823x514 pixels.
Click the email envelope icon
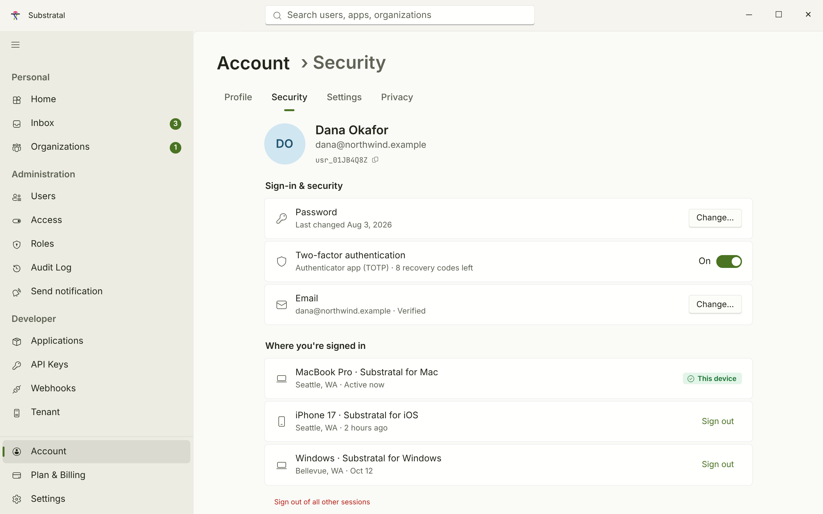pyautogui.click(x=282, y=305)
